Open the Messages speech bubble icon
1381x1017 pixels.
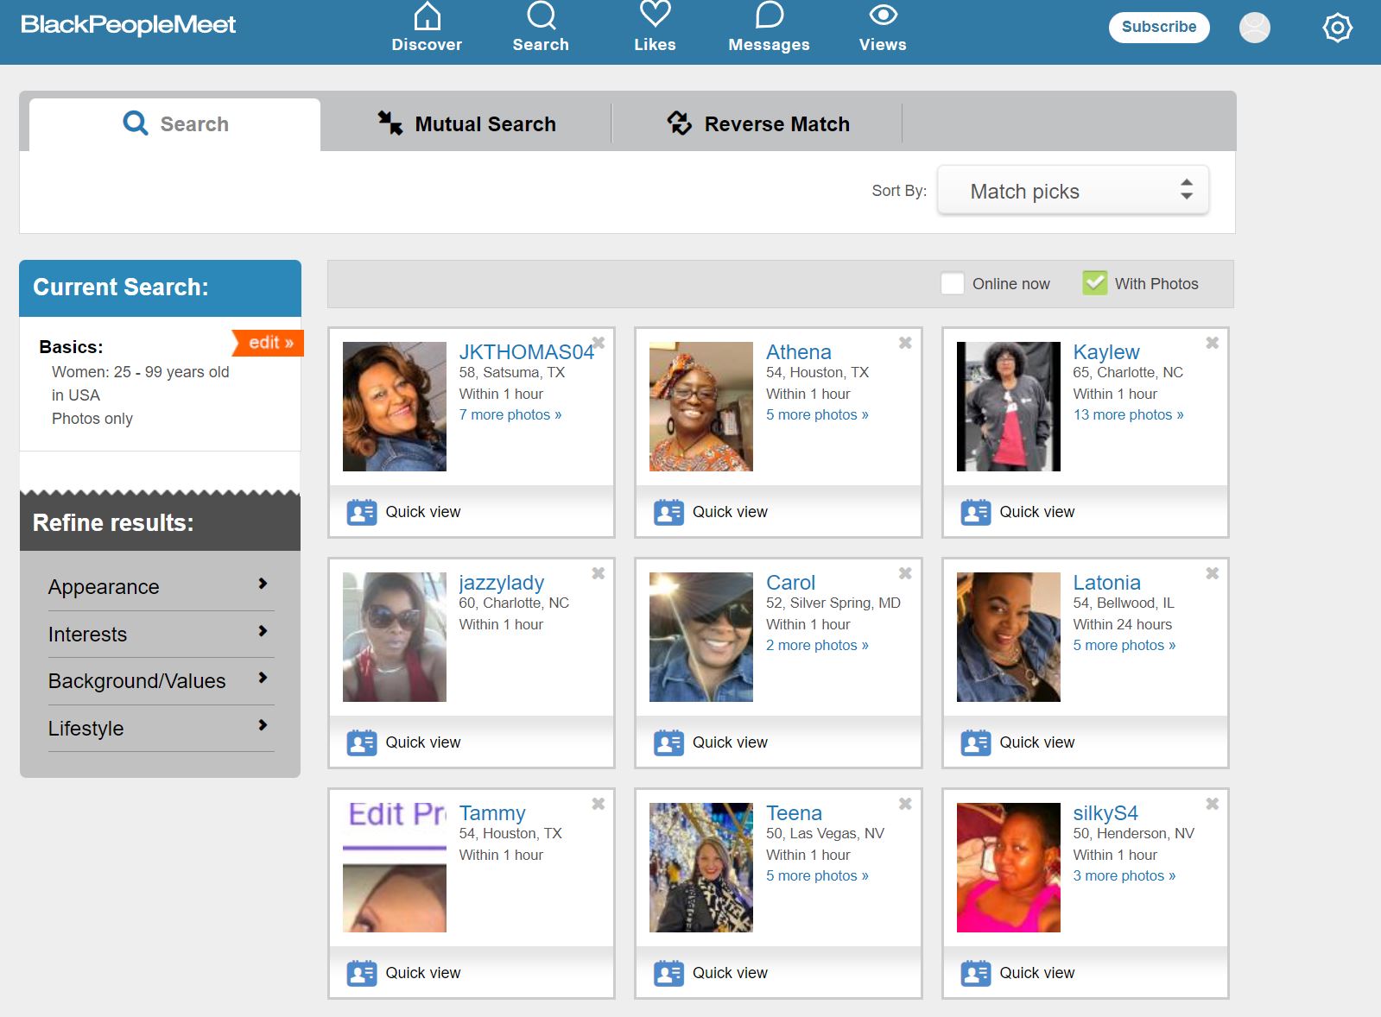pyautogui.click(x=769, y=16)
